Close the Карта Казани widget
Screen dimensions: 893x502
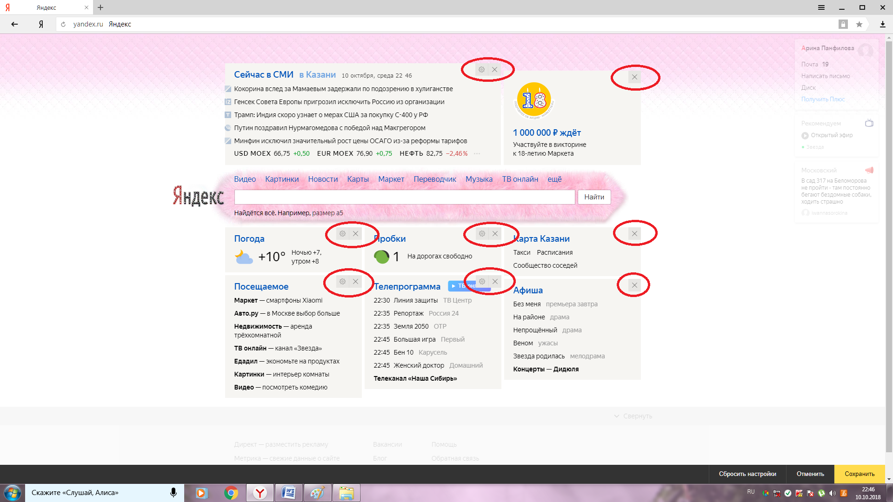(634, 234)
